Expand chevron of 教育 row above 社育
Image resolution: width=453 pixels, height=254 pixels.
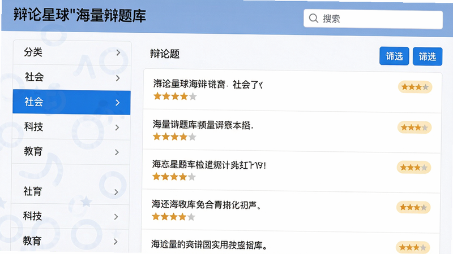coord(117,152)
